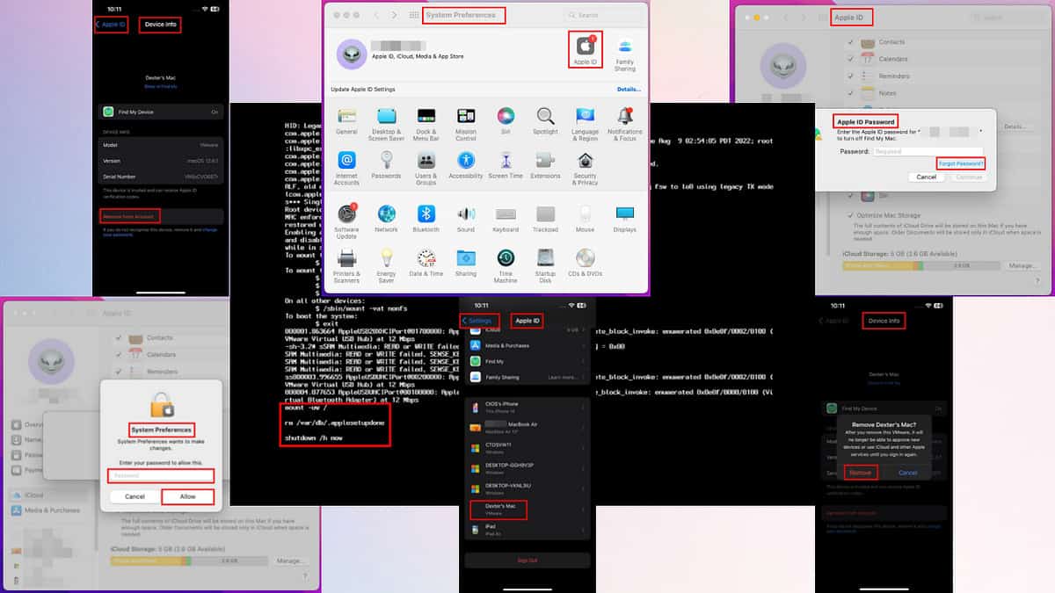
Task: Open Family Sharing row on iPhone Apple ID
Action: click(527, 377)
